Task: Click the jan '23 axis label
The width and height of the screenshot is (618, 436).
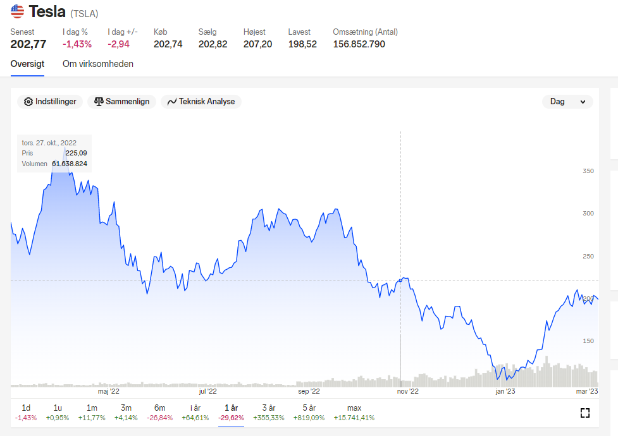Action: pos(505,392)
